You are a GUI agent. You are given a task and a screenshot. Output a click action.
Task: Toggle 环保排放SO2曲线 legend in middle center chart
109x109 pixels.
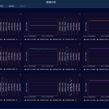pyautogui.click(x=43, y=69)
